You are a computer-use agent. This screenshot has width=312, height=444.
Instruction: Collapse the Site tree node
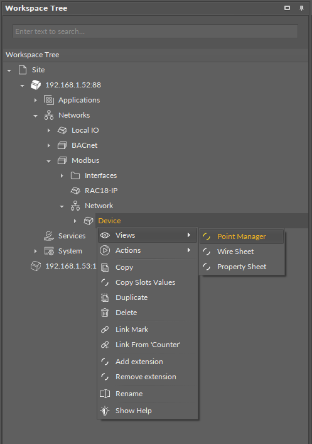point(9,70)
